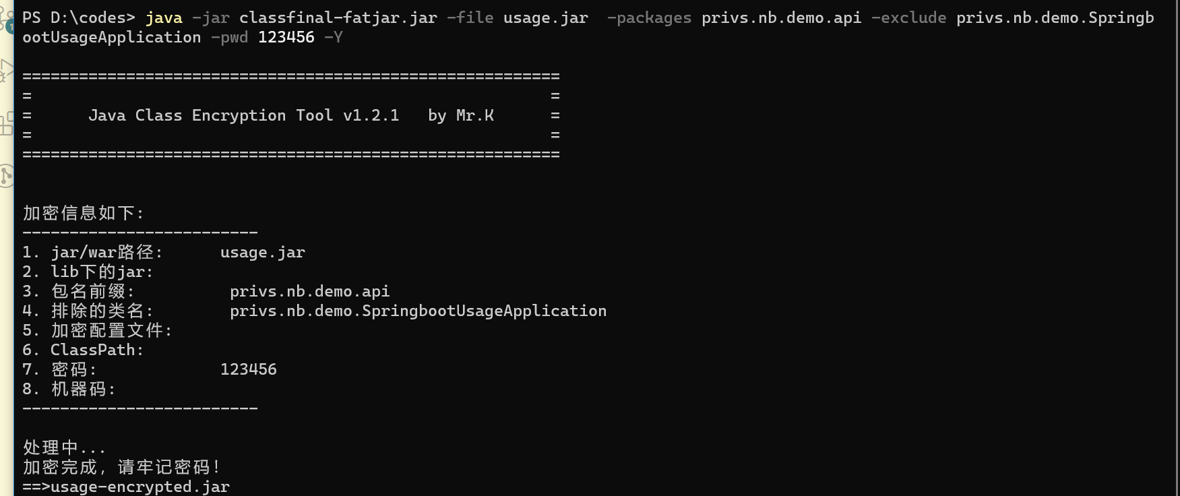Click the 包名前缀 value privs.nb.demo.api
1180x496 pixels.
click(x=309, y=291)
